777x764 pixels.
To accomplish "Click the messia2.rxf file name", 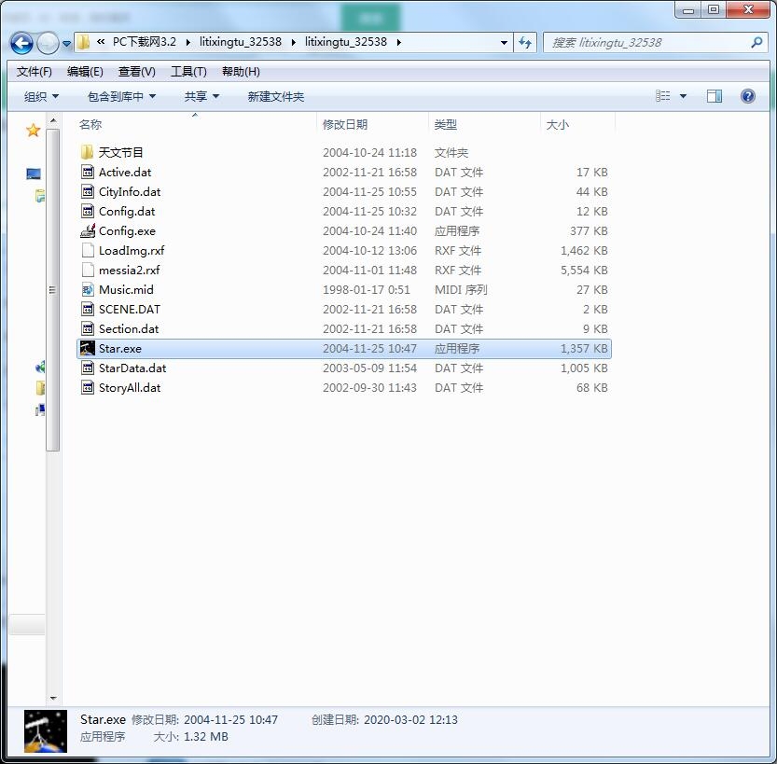I will pyautogui.click(x=130, y=270).
